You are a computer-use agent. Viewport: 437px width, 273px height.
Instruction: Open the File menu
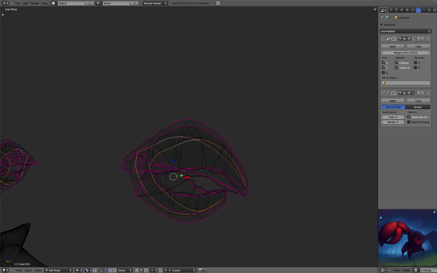point(18,3)
